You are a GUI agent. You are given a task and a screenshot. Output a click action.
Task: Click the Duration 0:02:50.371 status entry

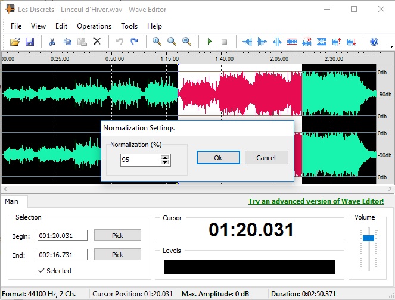pos(303,294)
